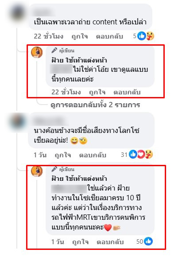The width and height of the screenshot is (186, 257).
Task: Like the "content หรือเปล่า" comment via ถูกใจ
Action: click(x=80, y=36)
